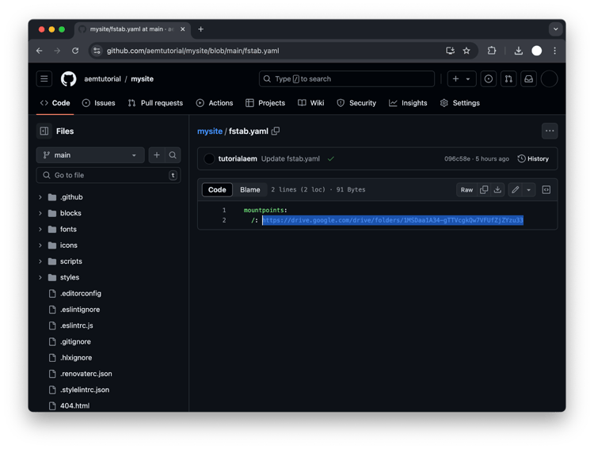Open the notifications inbox icon
Image resolution: width=594 pixels, height=449 pixels.
pos(528,79)
